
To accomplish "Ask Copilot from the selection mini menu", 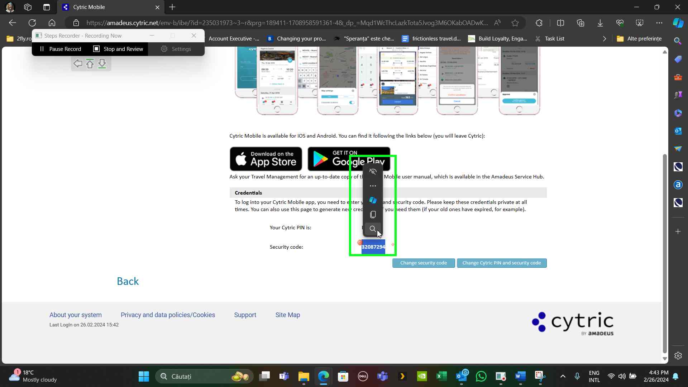I will click(x=373, y=200).
